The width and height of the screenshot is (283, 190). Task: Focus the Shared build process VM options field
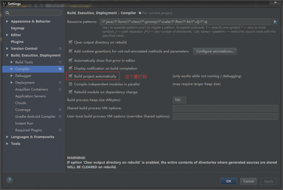(225, 108)
